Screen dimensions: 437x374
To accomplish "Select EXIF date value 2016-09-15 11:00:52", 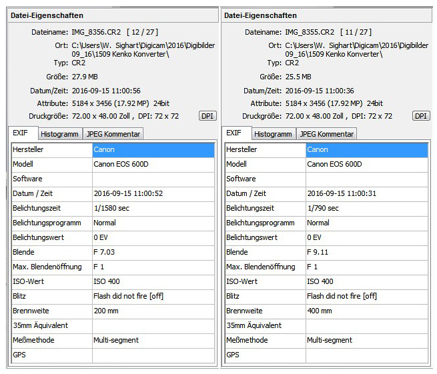I will point(128,193).
